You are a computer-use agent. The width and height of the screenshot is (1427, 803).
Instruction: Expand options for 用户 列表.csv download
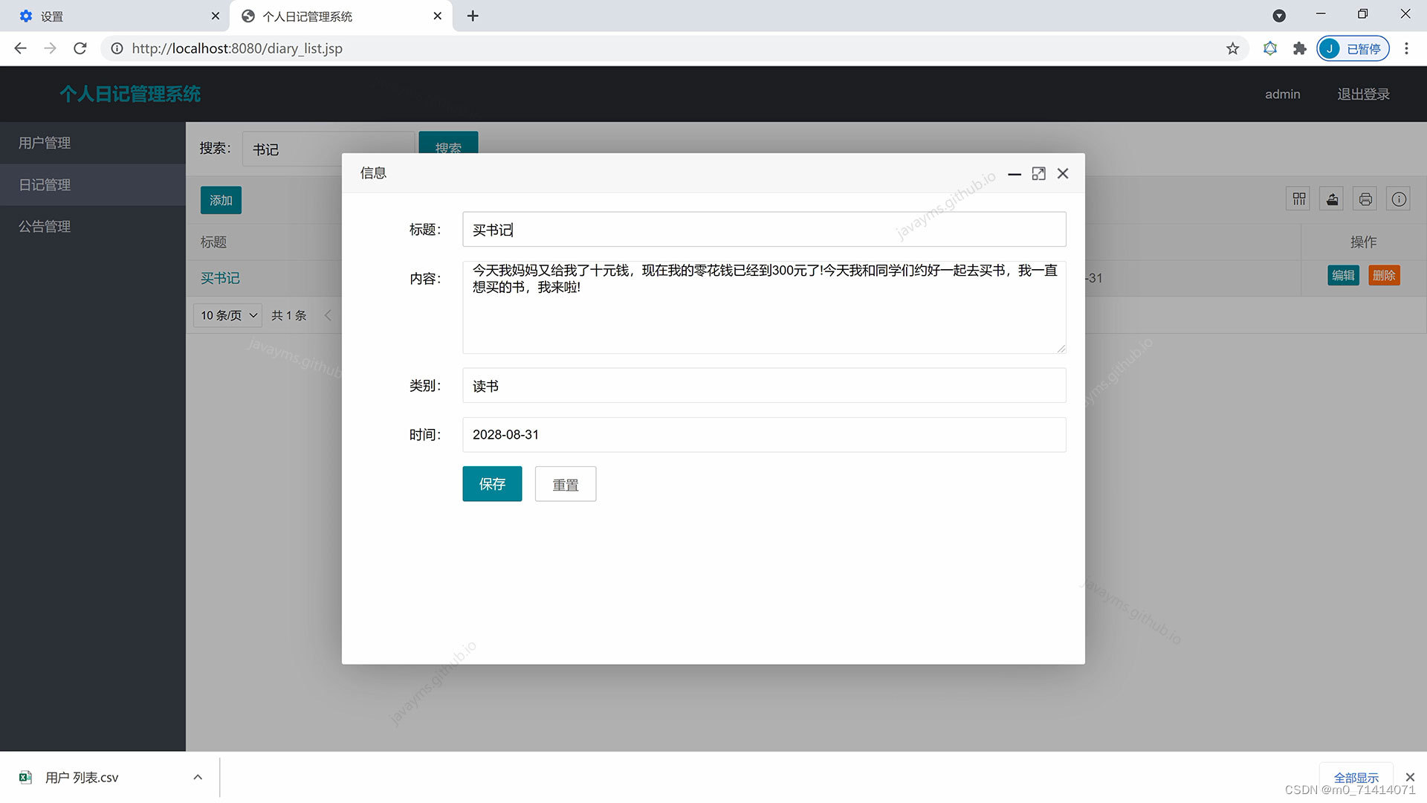198,777
